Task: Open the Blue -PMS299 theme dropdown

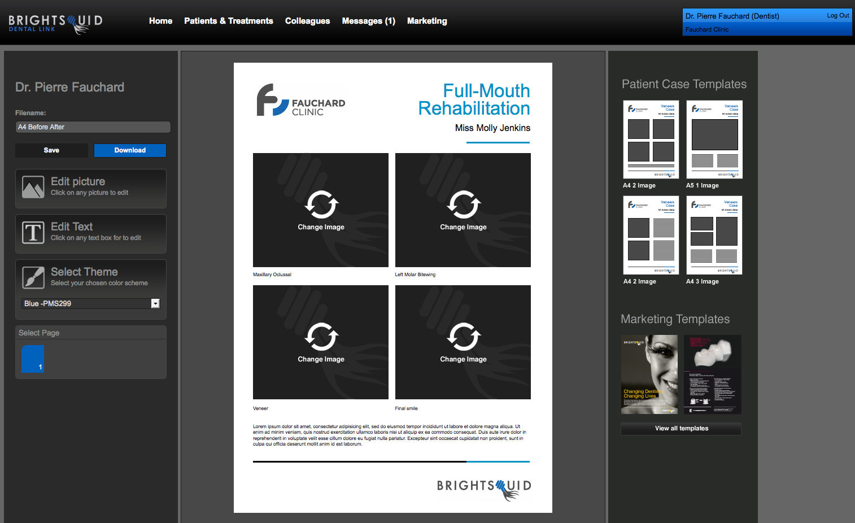Action: (x=155, y=304)
